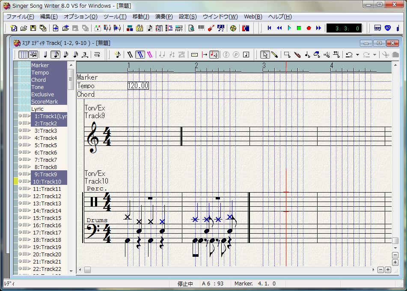The image size is (407, 291).
Task: Pick the eraser tool
Action: click(x=317, y=54)
